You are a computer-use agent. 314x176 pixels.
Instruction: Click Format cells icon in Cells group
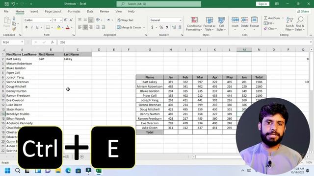tap(254, 20)
